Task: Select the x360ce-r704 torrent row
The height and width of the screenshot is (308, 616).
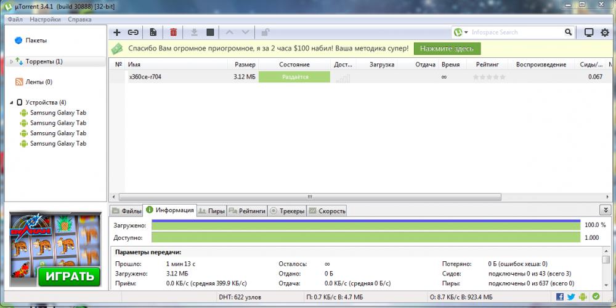Action: pos(360,77)
